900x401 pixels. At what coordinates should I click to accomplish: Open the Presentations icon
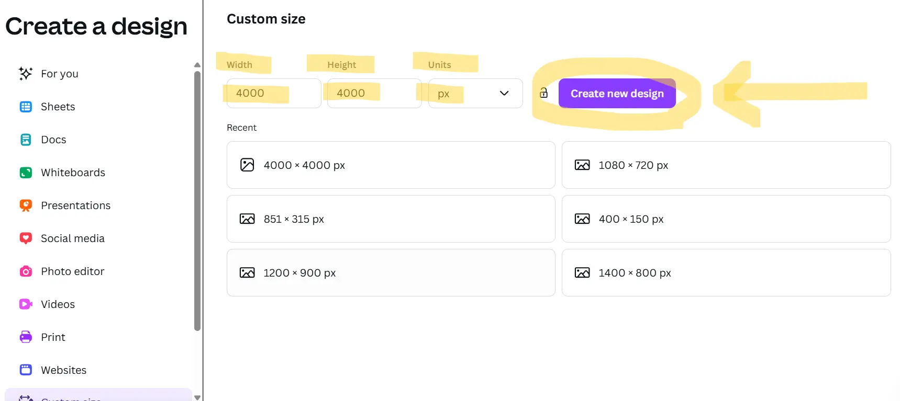click(25, 205)
